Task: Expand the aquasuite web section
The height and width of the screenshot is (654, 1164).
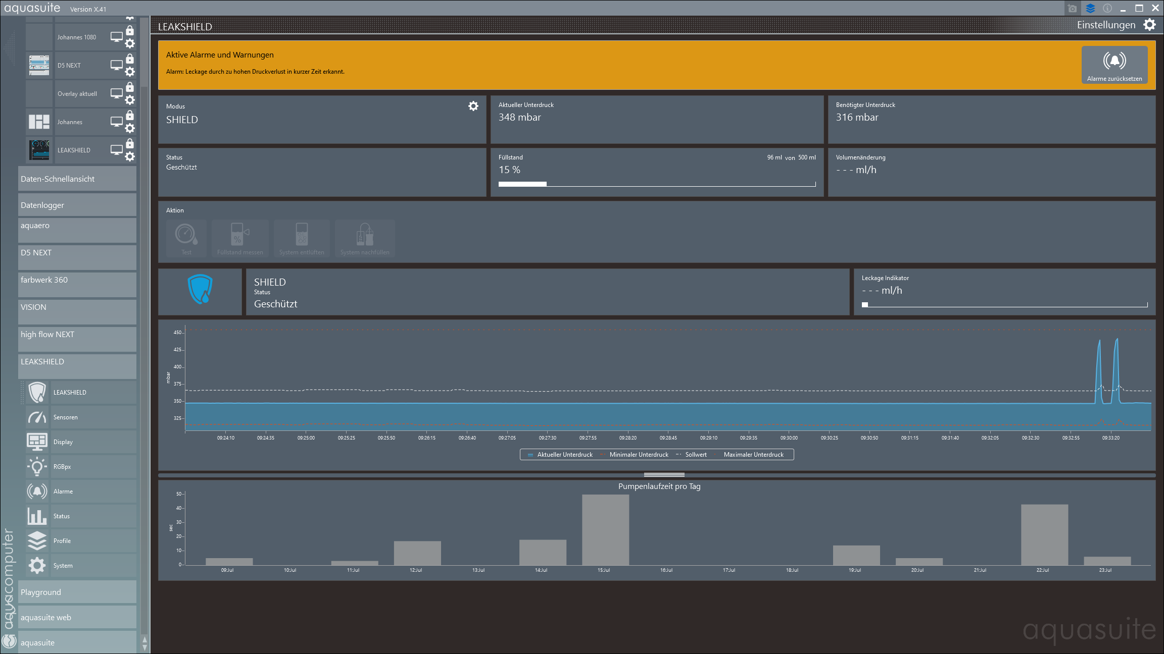Action: pyautogui.click(x=77, y=617)
